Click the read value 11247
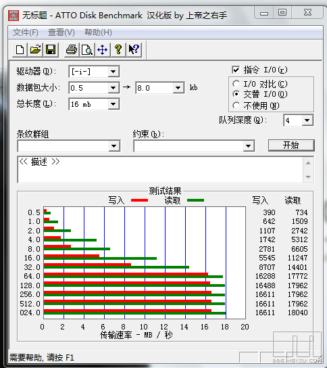The height and width of the screenshot is (368, 327). click(298, 258)
